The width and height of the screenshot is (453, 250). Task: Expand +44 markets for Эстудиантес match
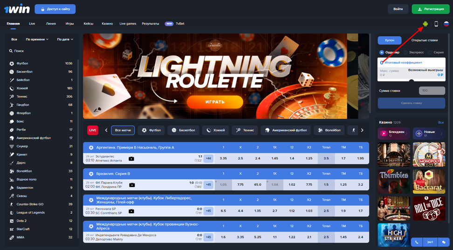(208, 158)
